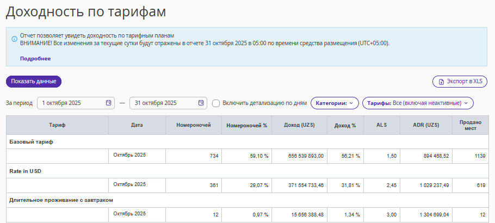Image resolution: width=495 pixels, height=223 pixels.
Task: Click the Доход (UZS) column header
Action: [299, 125]
